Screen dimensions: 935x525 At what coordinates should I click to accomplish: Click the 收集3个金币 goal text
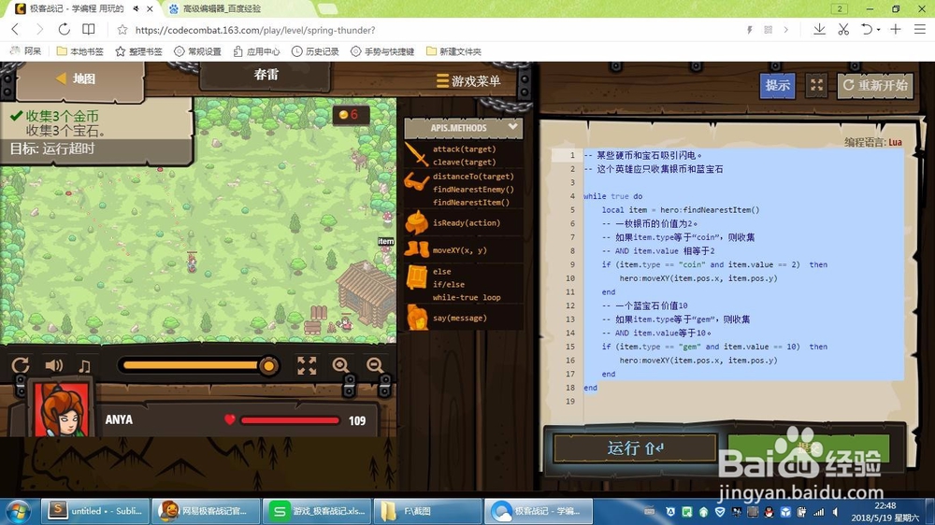62,116
